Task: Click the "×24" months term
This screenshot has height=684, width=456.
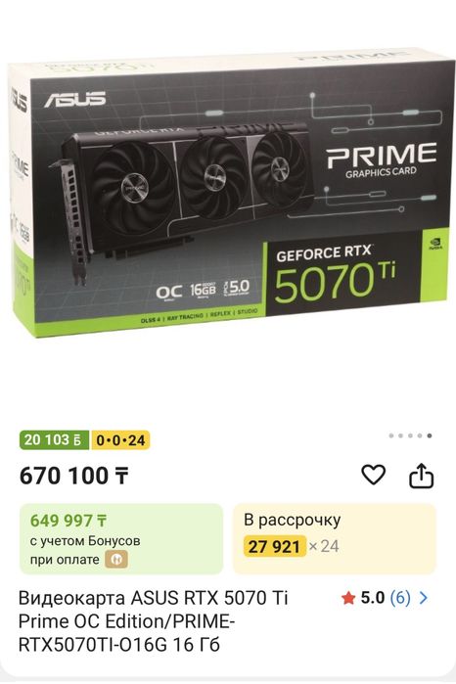Action: [324, 546]
